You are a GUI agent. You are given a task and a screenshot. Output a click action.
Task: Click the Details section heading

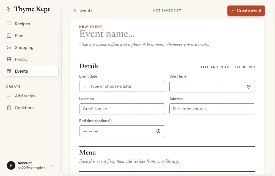[x=89, y=66]
